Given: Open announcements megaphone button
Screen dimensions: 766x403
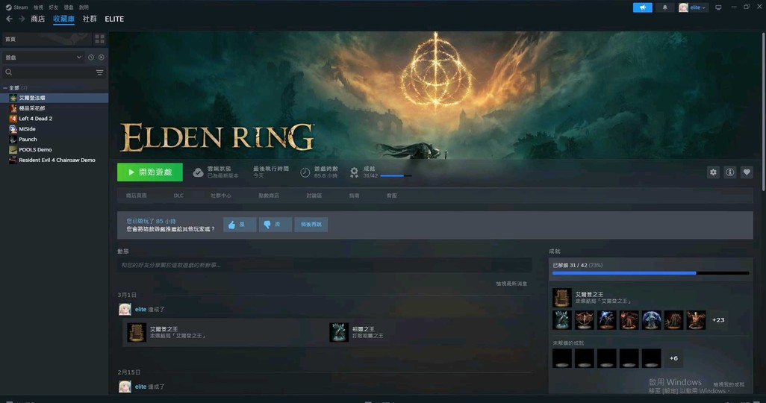Looking at the screenshot, I should click(642, 7).
